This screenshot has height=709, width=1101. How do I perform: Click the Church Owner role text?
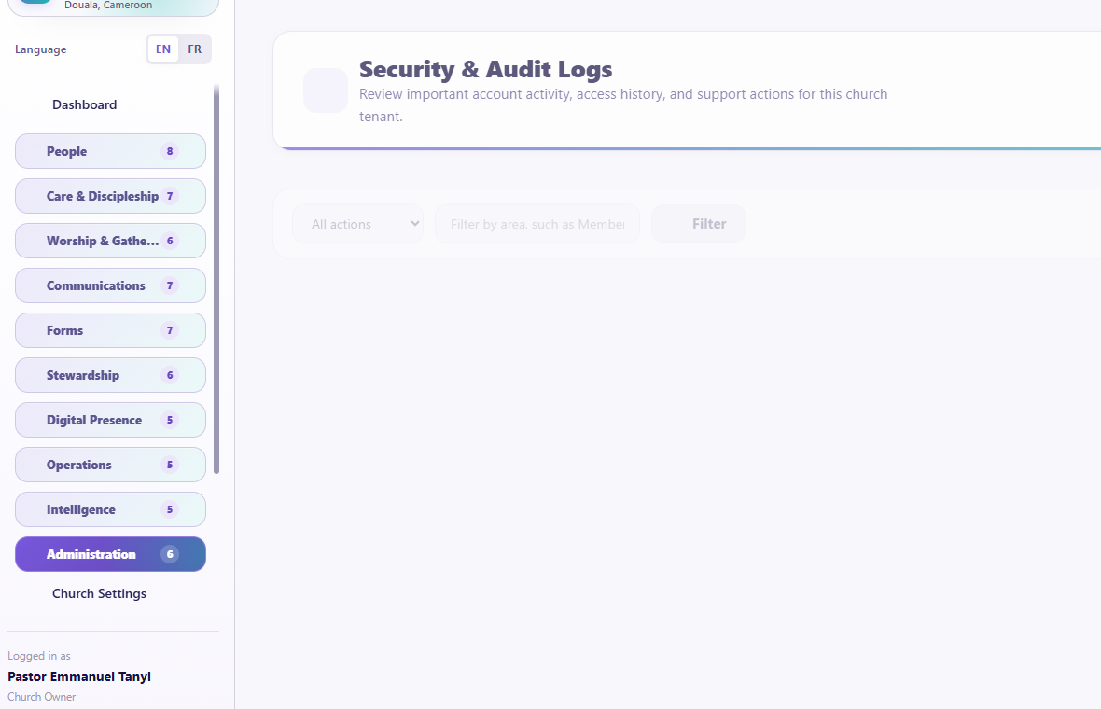(x=41, y=697)
